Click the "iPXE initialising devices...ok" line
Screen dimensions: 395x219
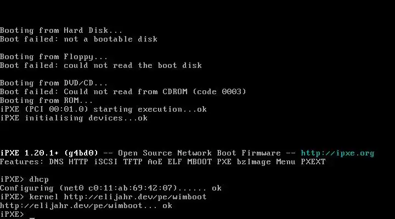pyautogui.click(x=74, y=118)
